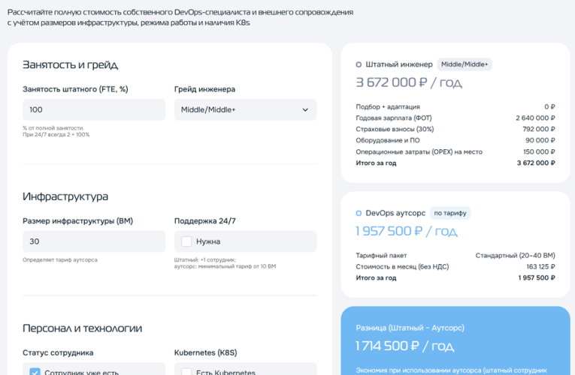
Task: Click the Инфраструктура heading
Action: coord(65,196)
